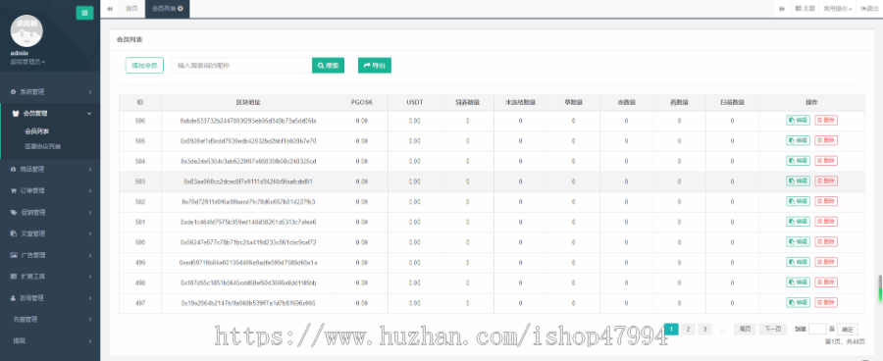
Task: Open the 常用操作 dropdown
Action: pos(838,9)
